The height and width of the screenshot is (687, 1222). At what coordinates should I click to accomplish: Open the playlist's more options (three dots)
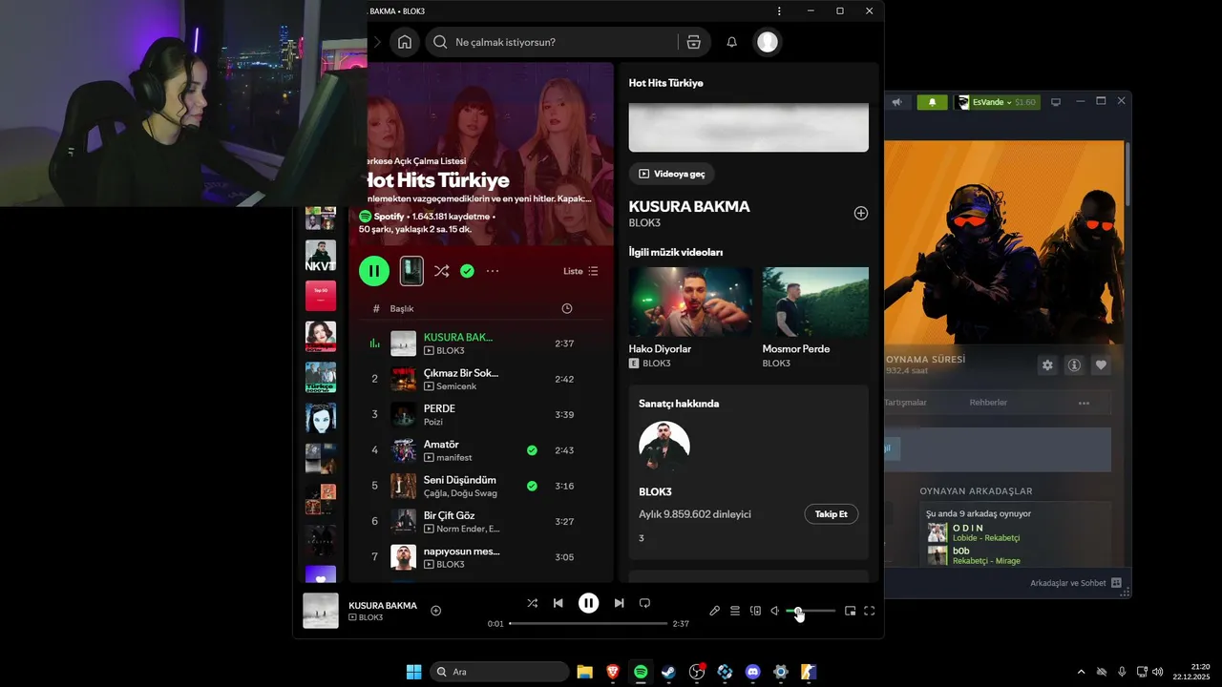tap(493, 271)
